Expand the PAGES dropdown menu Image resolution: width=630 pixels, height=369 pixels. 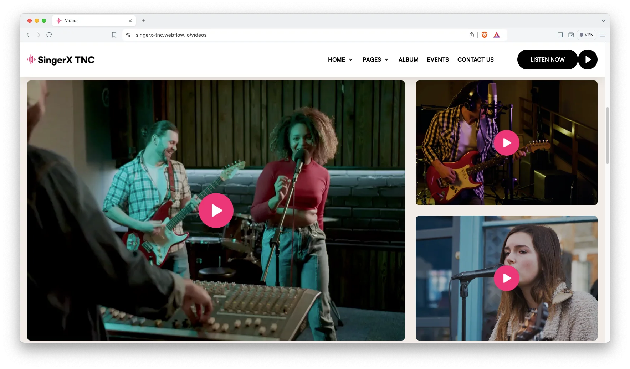click(x=375, y=59)
